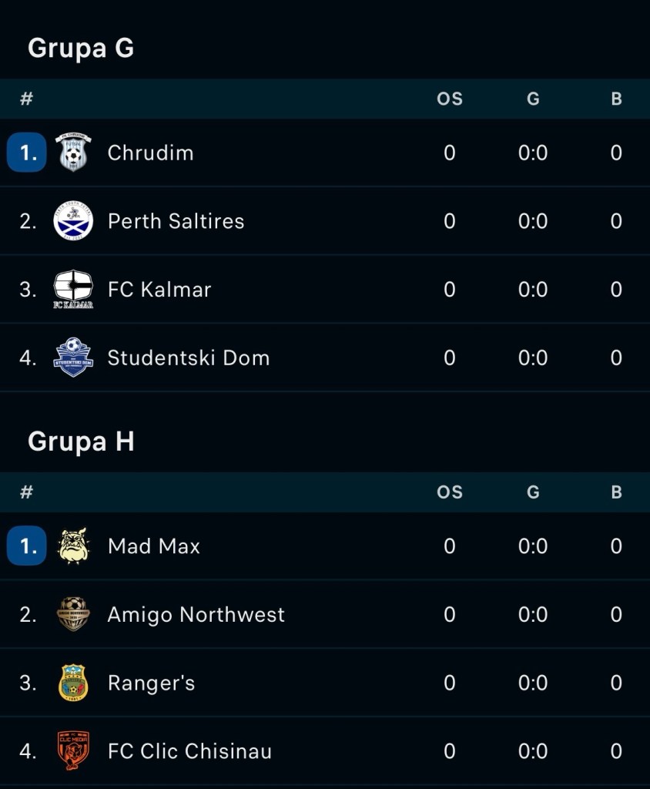
Task: Select the Amigo Northwest badge icon
Action: pyautogui.click(x=73, y=614)
